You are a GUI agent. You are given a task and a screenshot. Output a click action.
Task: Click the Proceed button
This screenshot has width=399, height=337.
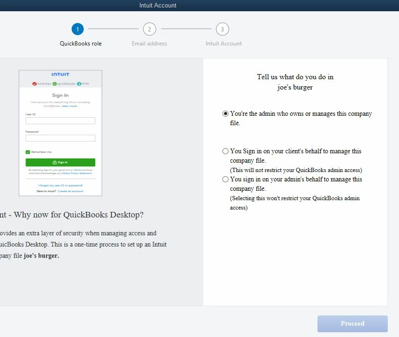point(353,323)
